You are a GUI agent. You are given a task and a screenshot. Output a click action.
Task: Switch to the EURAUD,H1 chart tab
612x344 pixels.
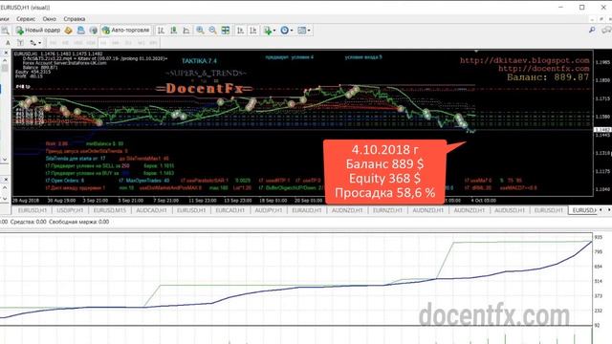(307, 210)
